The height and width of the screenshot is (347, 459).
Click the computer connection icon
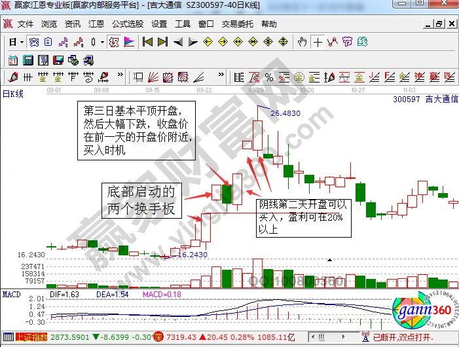[x=88, y=60]
